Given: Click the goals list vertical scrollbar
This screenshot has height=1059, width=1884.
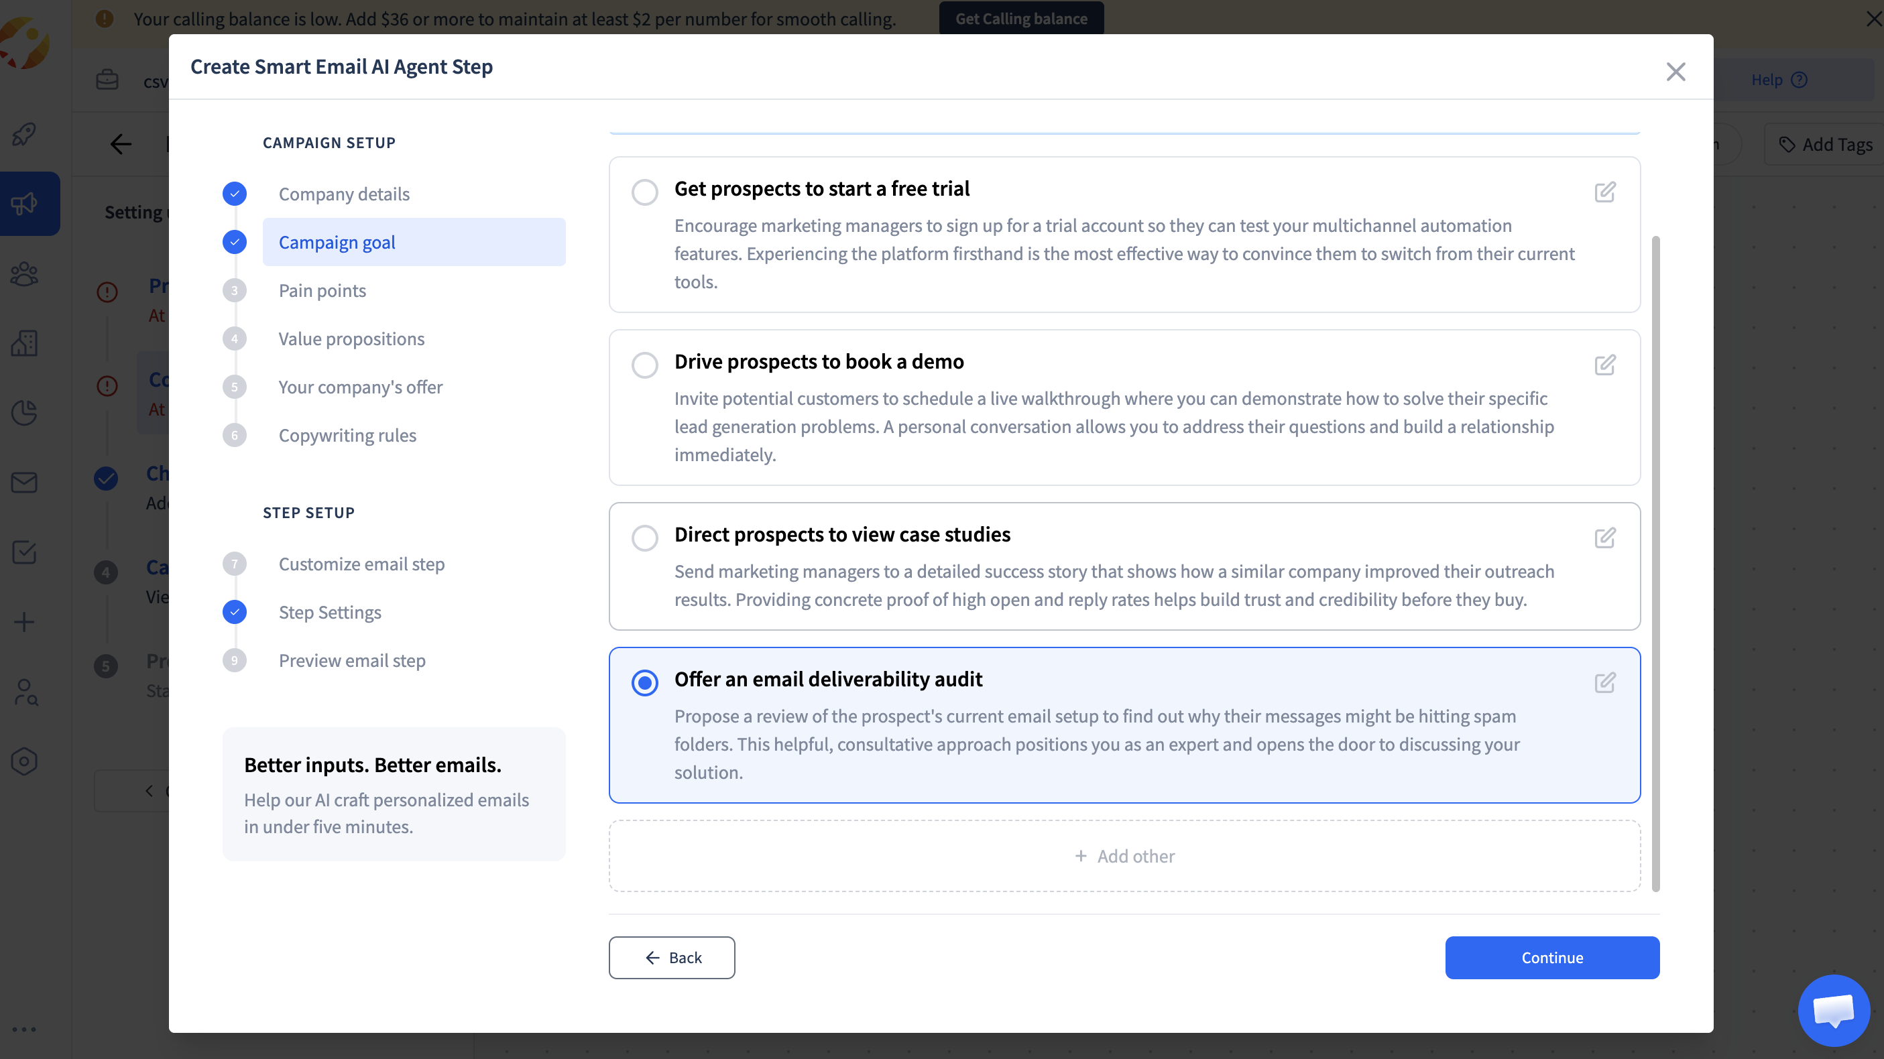Looking at the screenshot, I should tap(1656, 563).
